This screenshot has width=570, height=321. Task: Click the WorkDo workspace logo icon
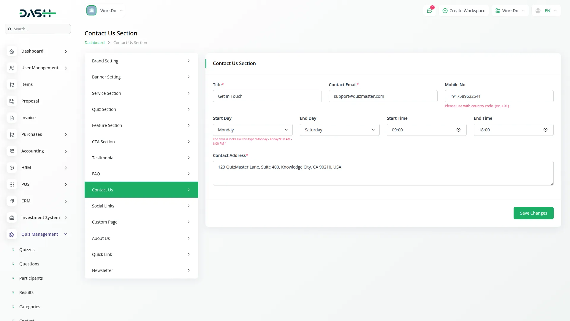click(x=91, y=11)
